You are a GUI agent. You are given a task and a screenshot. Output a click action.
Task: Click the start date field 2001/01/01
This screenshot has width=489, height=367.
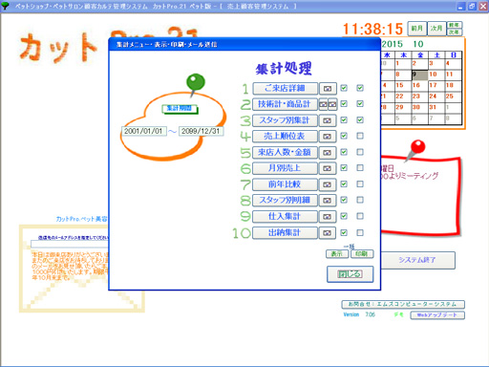click(x=143, y=131)
